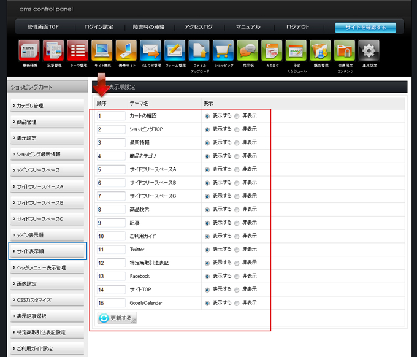Select 表示する for the Twitter row
Image resolution: width=417 pixels, height=357 pixels.
[x=207, y=250]
